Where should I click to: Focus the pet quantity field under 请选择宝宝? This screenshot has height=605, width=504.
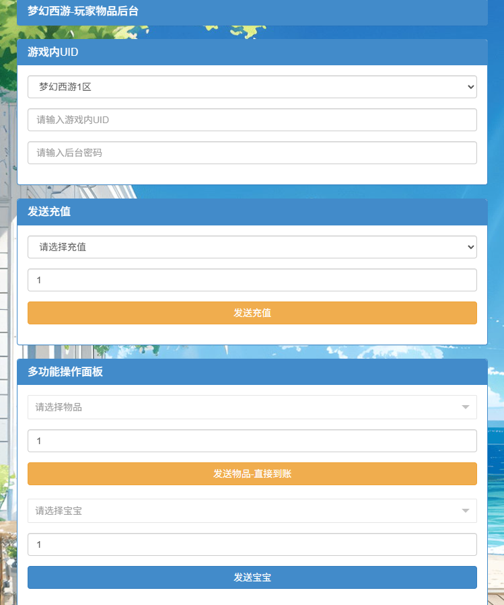[252, 544]
